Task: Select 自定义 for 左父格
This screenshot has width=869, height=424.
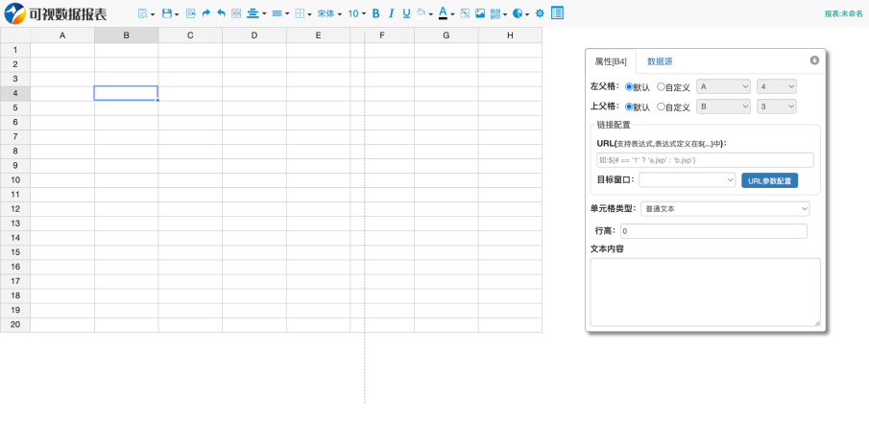Action: point(661,87)
